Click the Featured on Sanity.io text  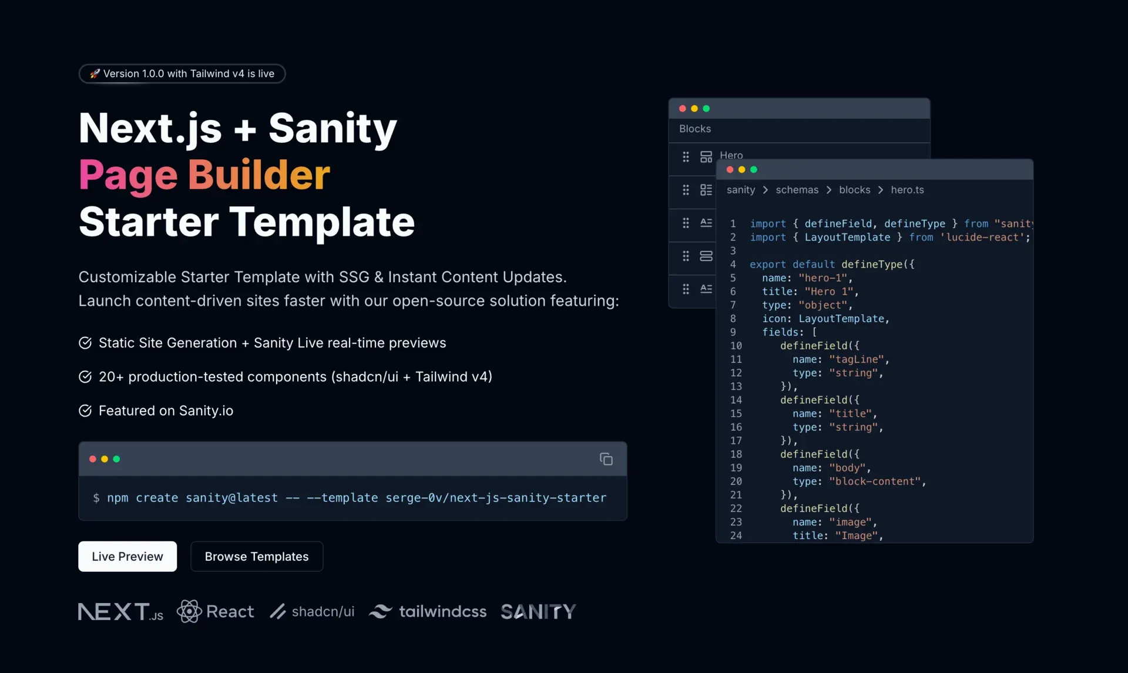pos(166,411)
